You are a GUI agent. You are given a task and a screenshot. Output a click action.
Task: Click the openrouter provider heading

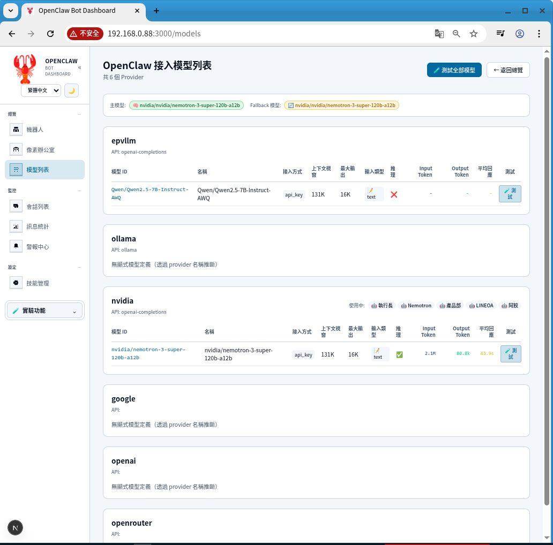[x=131, y=523]
